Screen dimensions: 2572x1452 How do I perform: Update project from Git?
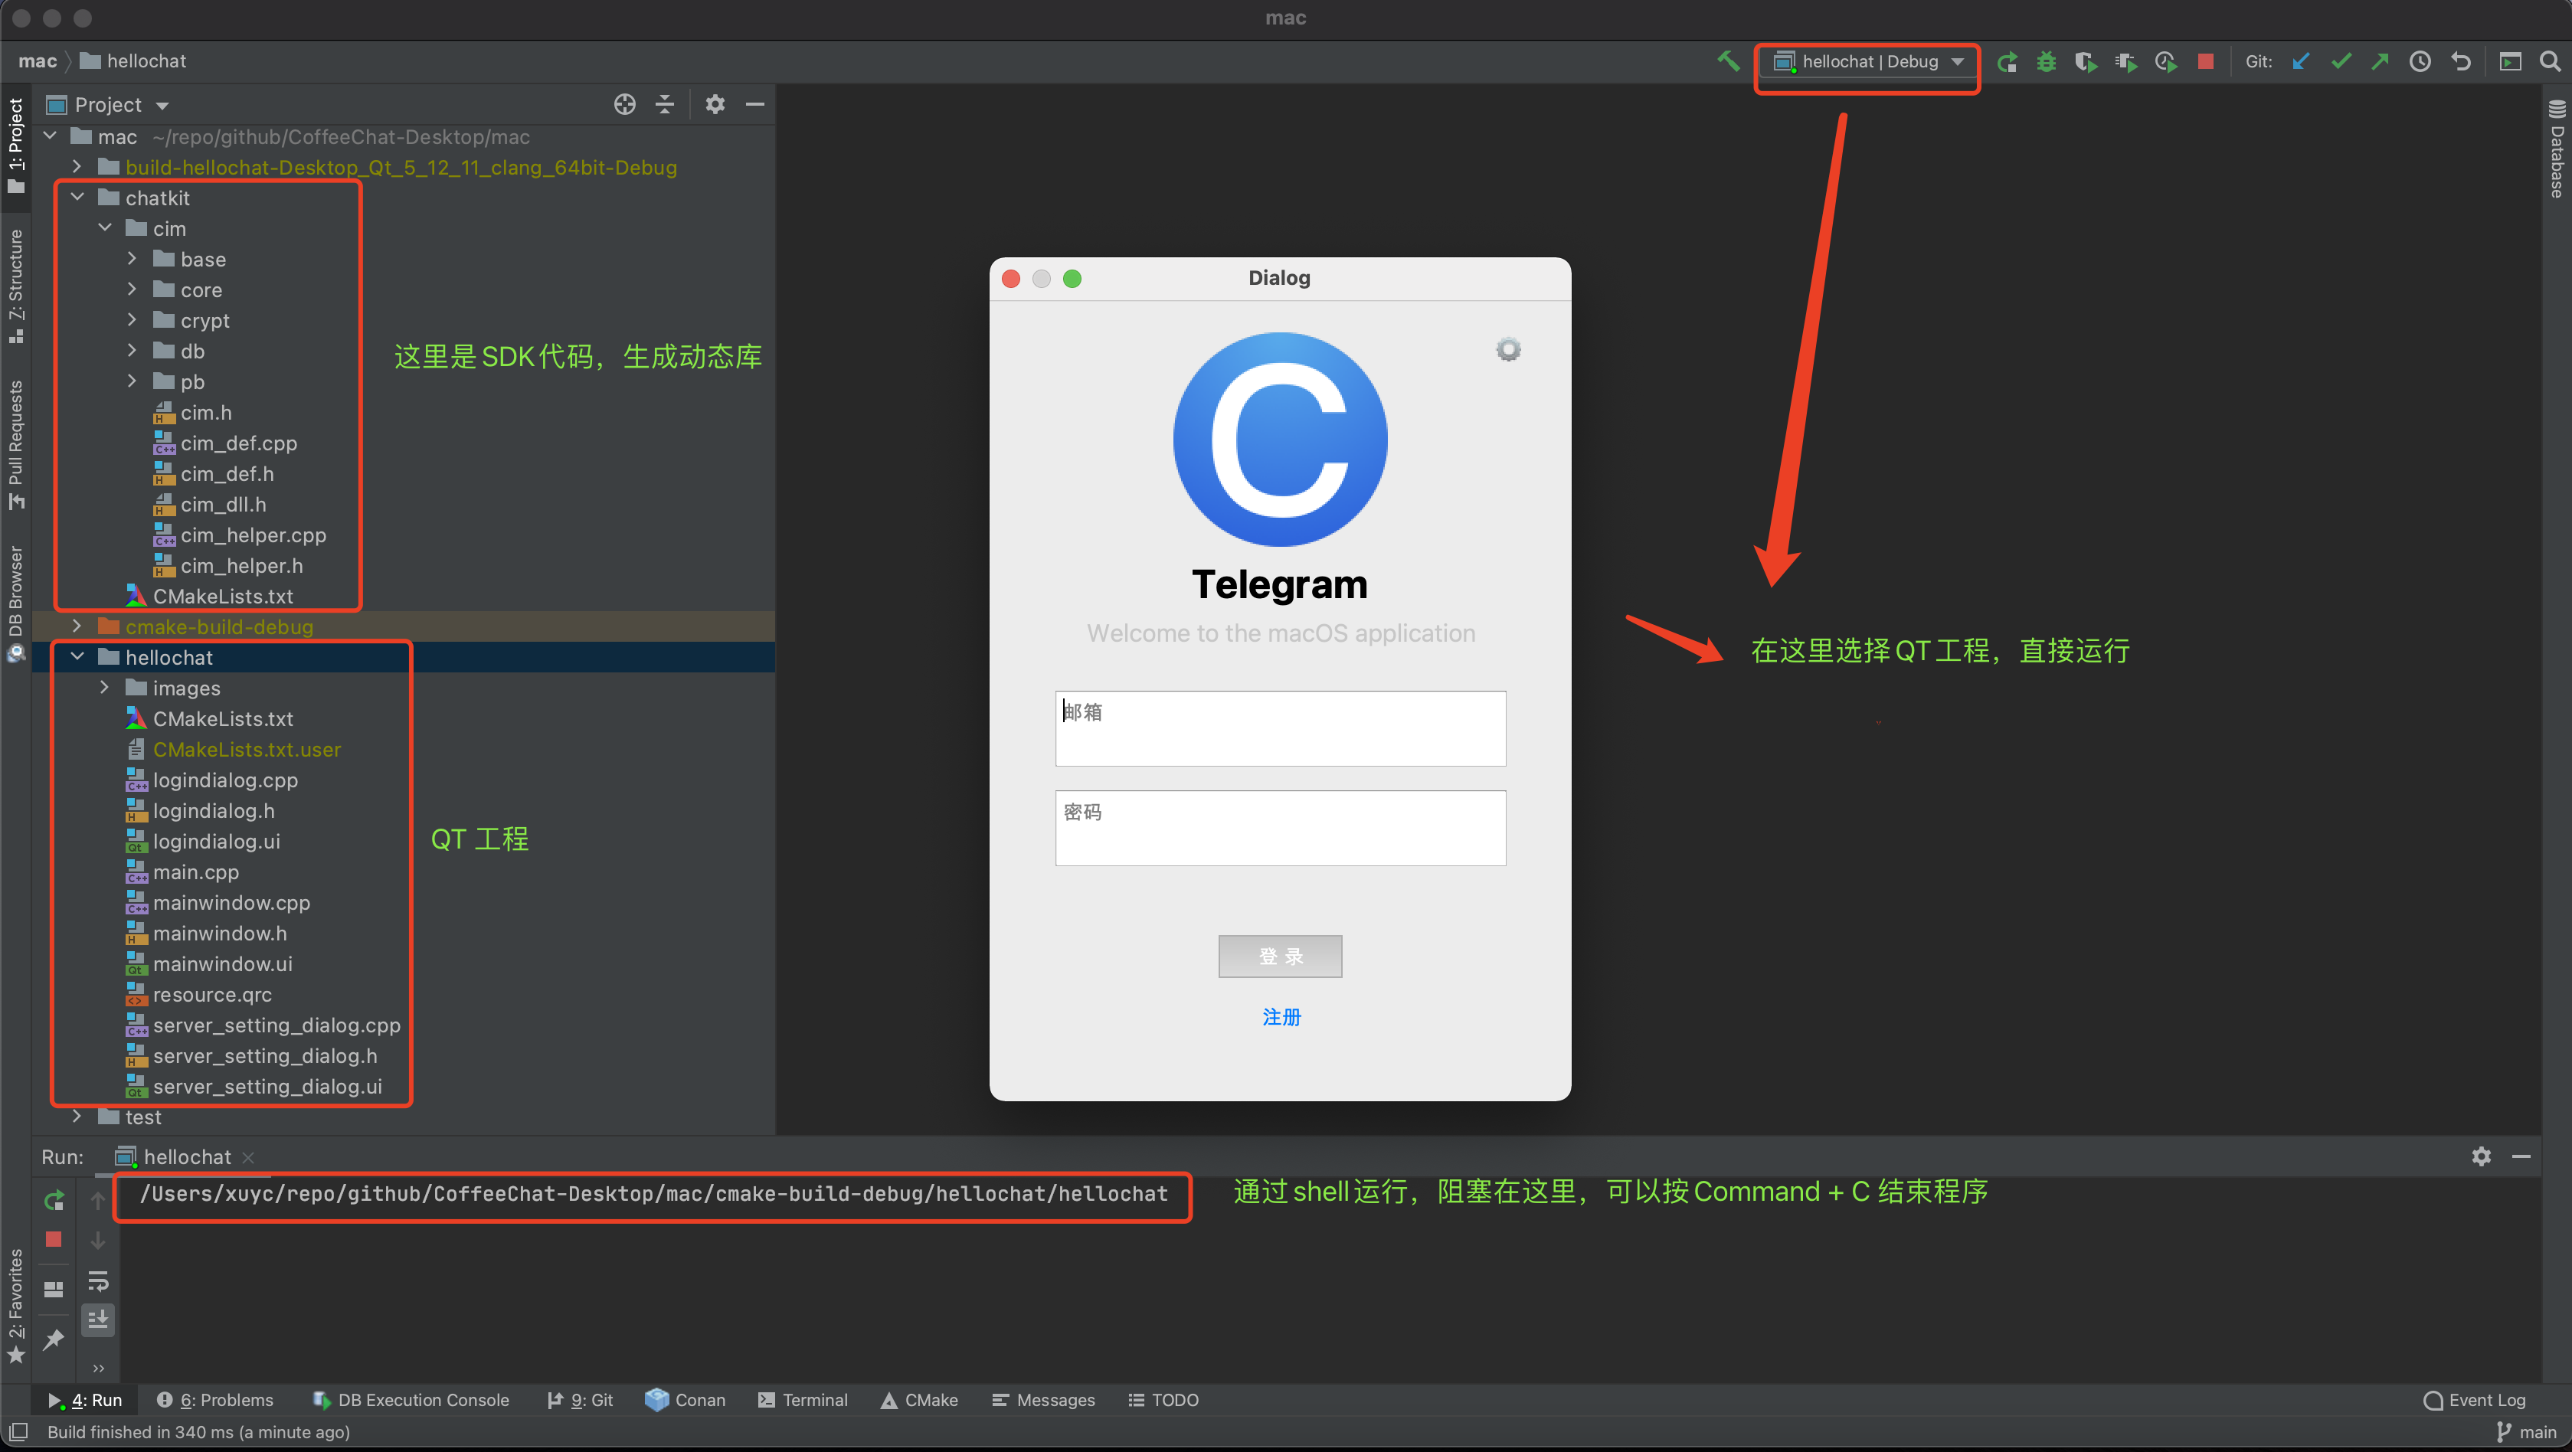click(x=2300, y=61)
